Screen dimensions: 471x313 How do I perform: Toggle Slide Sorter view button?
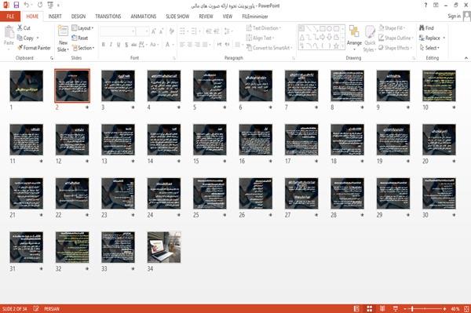point(369,308)
